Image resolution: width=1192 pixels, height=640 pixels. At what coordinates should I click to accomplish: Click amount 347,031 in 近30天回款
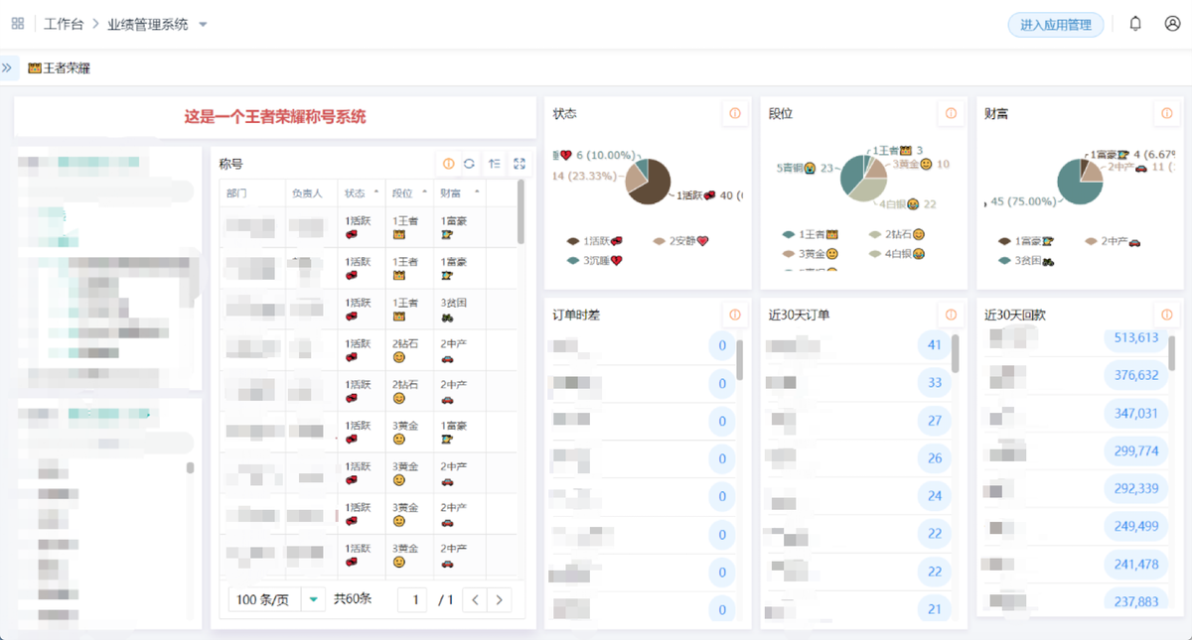point(1136,413)
